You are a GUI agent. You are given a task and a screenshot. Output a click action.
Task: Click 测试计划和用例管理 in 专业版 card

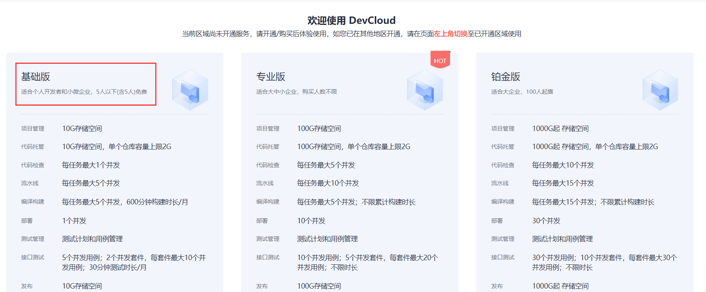coord(328,239)
